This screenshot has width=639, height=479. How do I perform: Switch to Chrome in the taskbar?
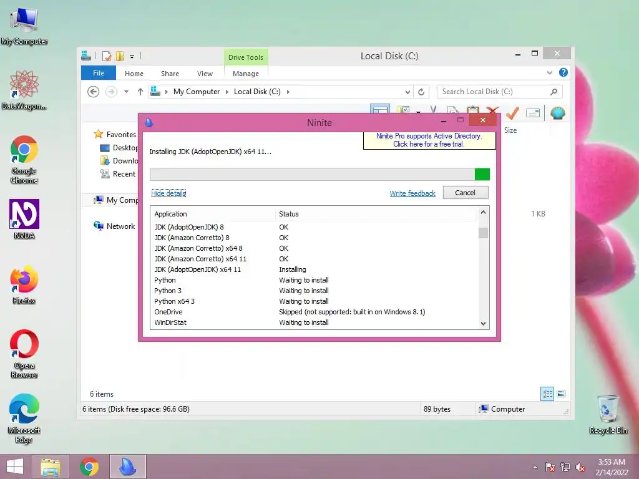point(89,467)
